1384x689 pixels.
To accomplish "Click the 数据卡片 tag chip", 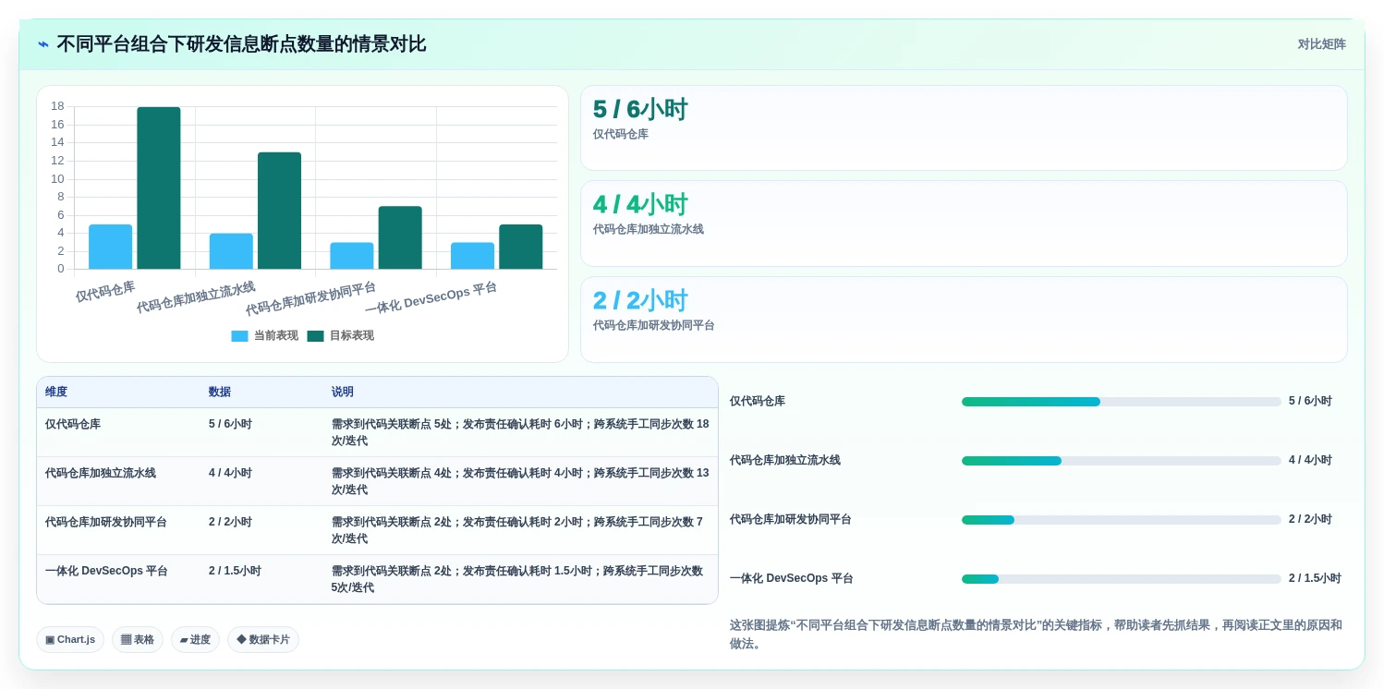I will [x=263, y=640].
